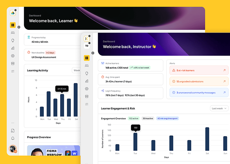
Task: Click the Tue bar in engagement chart
Action: click(x=135, y=142)
